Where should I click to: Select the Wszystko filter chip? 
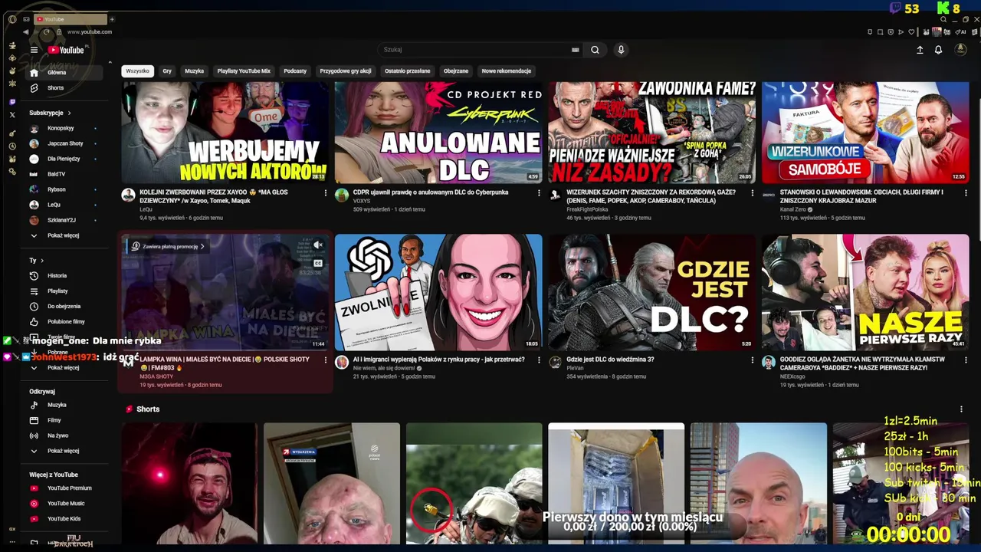138,71
